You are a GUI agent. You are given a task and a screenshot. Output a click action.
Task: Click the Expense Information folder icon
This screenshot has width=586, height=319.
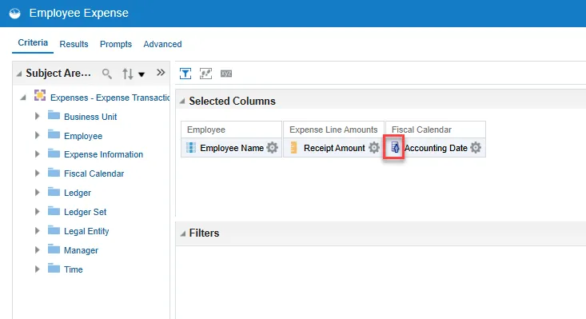click(54, 154)
